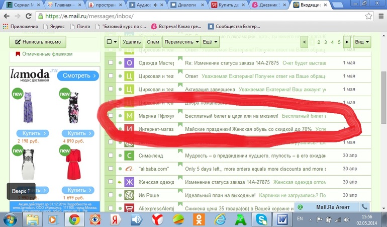Open File Explorer from taskbar
The height and width of the screenshot is (227, 387).
click(32, 219)
